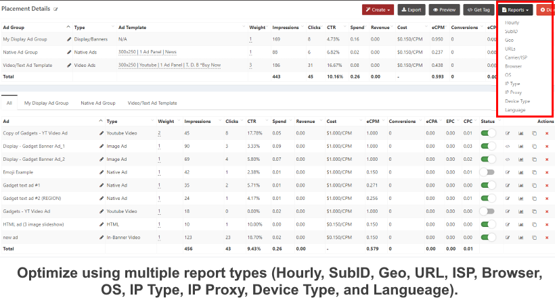View code action for Display - Gadget Banner Ad_1
The height and width of the screenshot is (304, 555).
coord(508,147)
